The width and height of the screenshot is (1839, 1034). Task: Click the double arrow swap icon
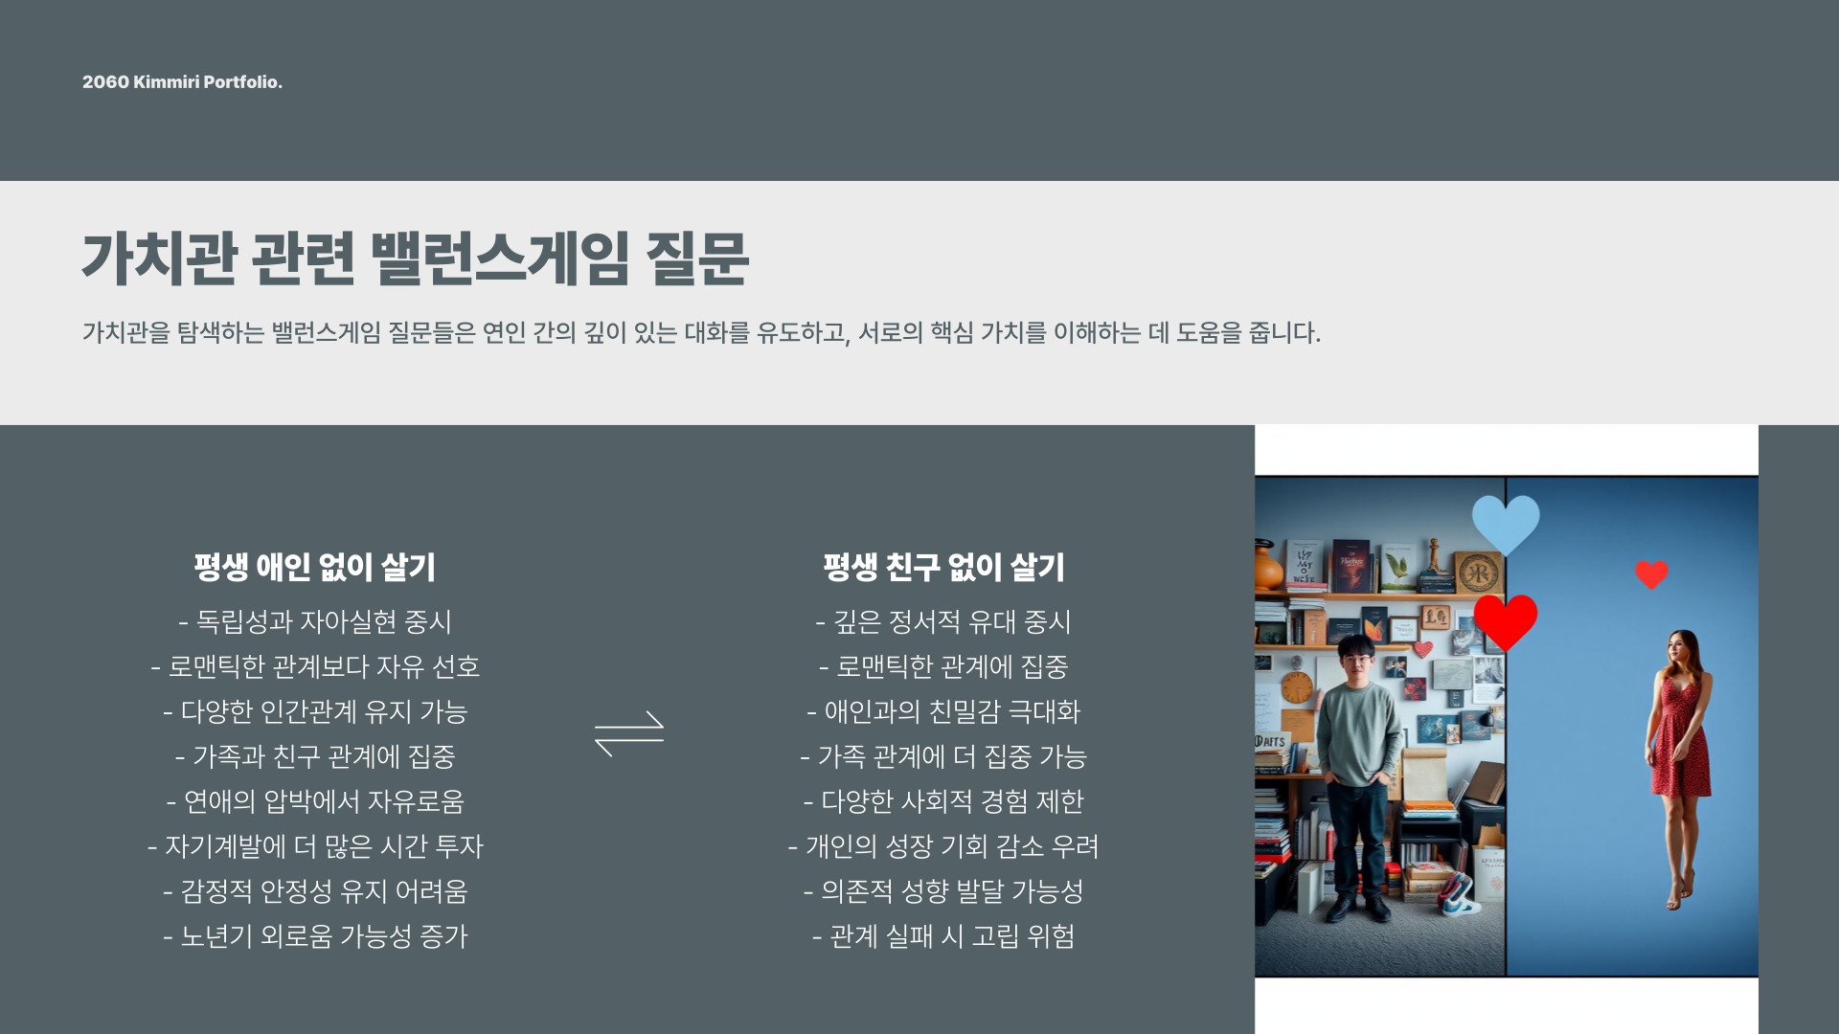click(628, 733)
